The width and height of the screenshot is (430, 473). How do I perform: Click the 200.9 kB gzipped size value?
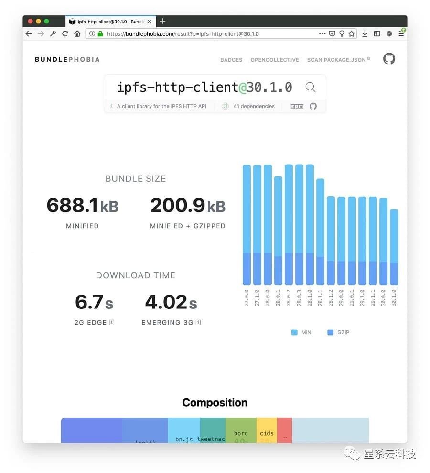coord(188,206)
